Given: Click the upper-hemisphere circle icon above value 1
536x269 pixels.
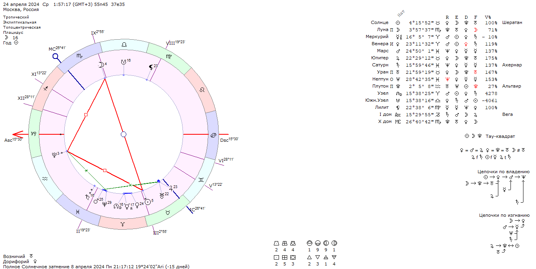Looking at the screenshot, I should click(x=310, y=243).
